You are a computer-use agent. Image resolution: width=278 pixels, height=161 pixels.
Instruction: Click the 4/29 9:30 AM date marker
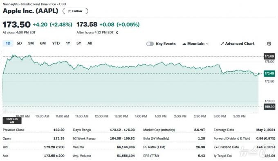(x=12, y=121)
